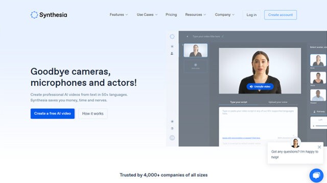Viewport: 327px width, 183px height.
Task: Click the back arrow in demo editor
Action: tap(188, 37)
